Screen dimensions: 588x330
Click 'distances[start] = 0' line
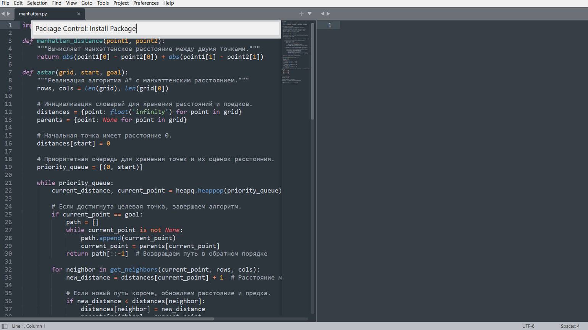click(x=74, y=143)
